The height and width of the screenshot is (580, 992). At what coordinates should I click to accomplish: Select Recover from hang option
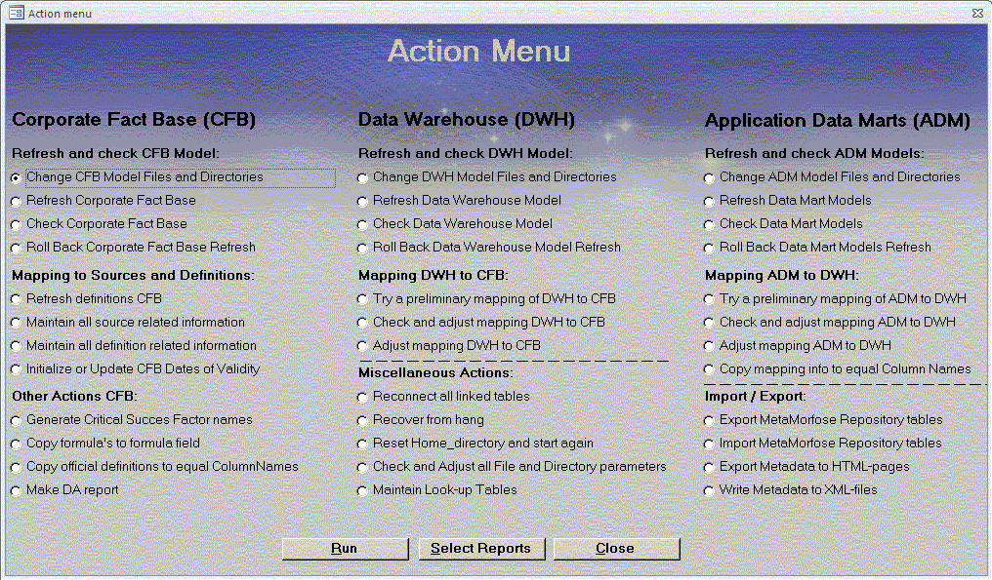[x=362, y=421]
